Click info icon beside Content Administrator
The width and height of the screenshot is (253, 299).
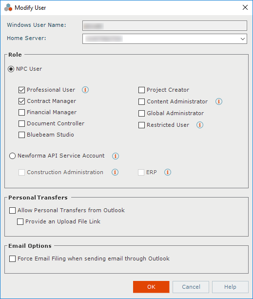coord(219,101)
